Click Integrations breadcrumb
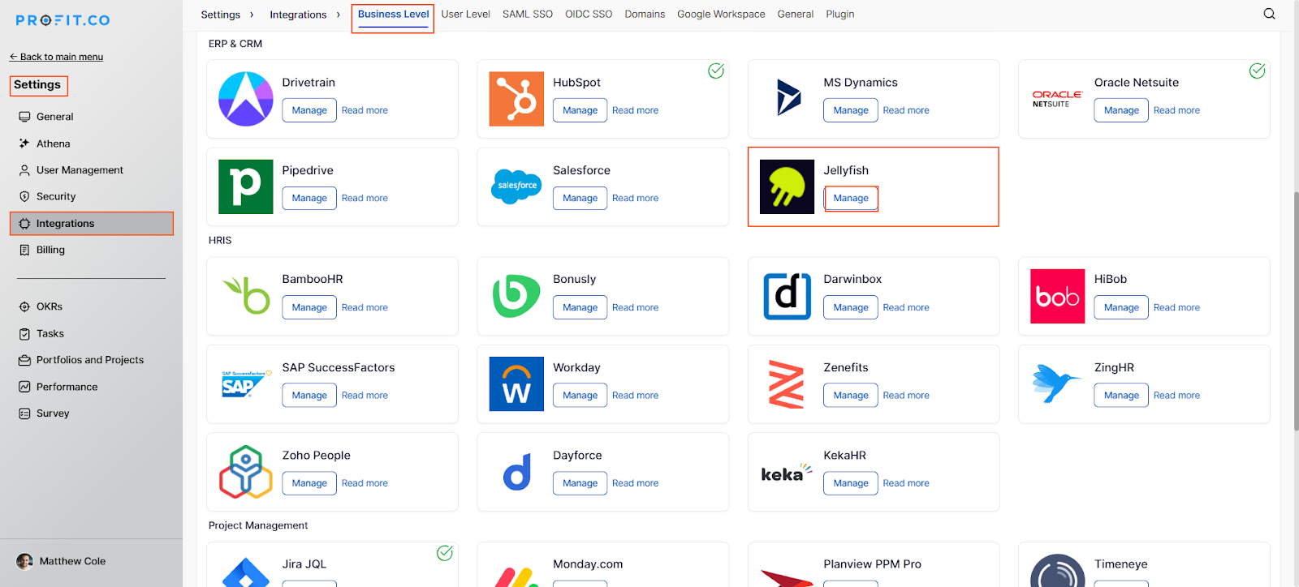The width and height of the screenshot is (1299, 587). [x=298, y=15]
